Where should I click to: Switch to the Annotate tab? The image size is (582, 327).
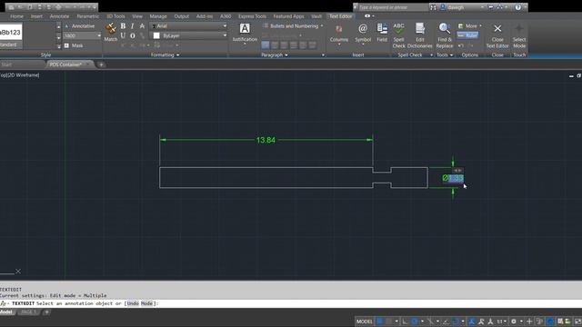click(59, 16)
